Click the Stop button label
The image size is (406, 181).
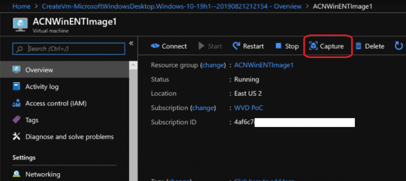coord(292,46)
